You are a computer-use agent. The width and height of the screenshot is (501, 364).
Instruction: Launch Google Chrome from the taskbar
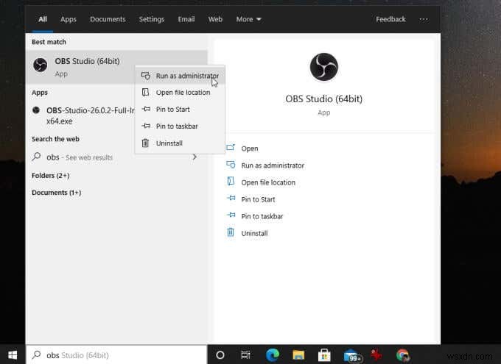(x=402, y=355)
